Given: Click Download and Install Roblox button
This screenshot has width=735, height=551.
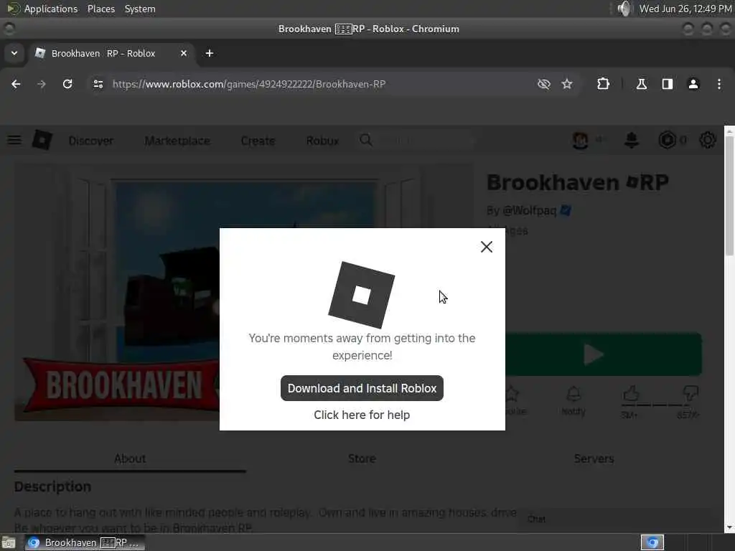Looking at the screenshot, I should pos(362,388).
